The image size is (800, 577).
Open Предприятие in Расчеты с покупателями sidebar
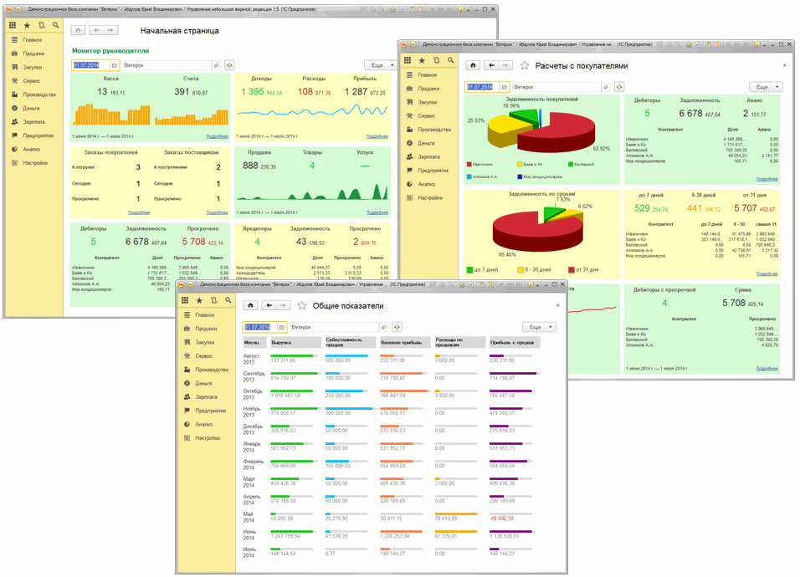pyautogui.click(x=433, y=171)
